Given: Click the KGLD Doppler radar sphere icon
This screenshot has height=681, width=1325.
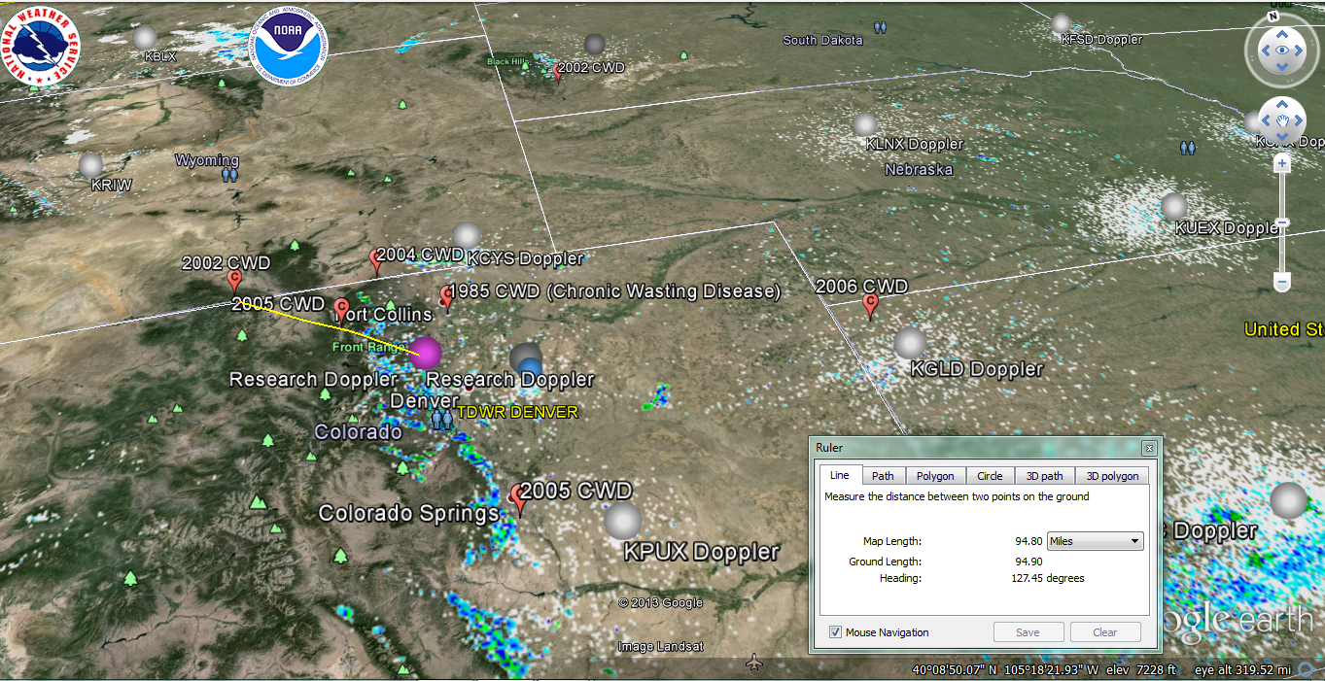Looking at the screenshot, I should click(x=910, y=342).
